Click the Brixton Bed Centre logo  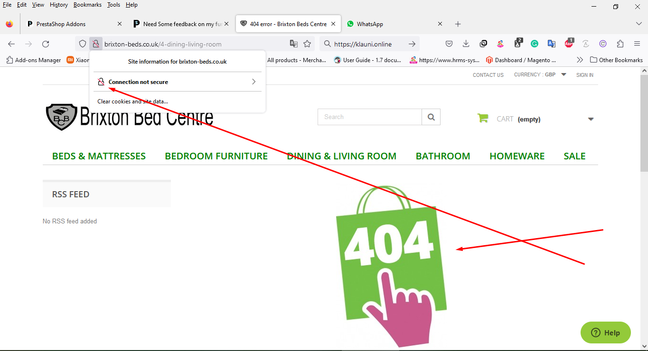[x=129, y=117]
